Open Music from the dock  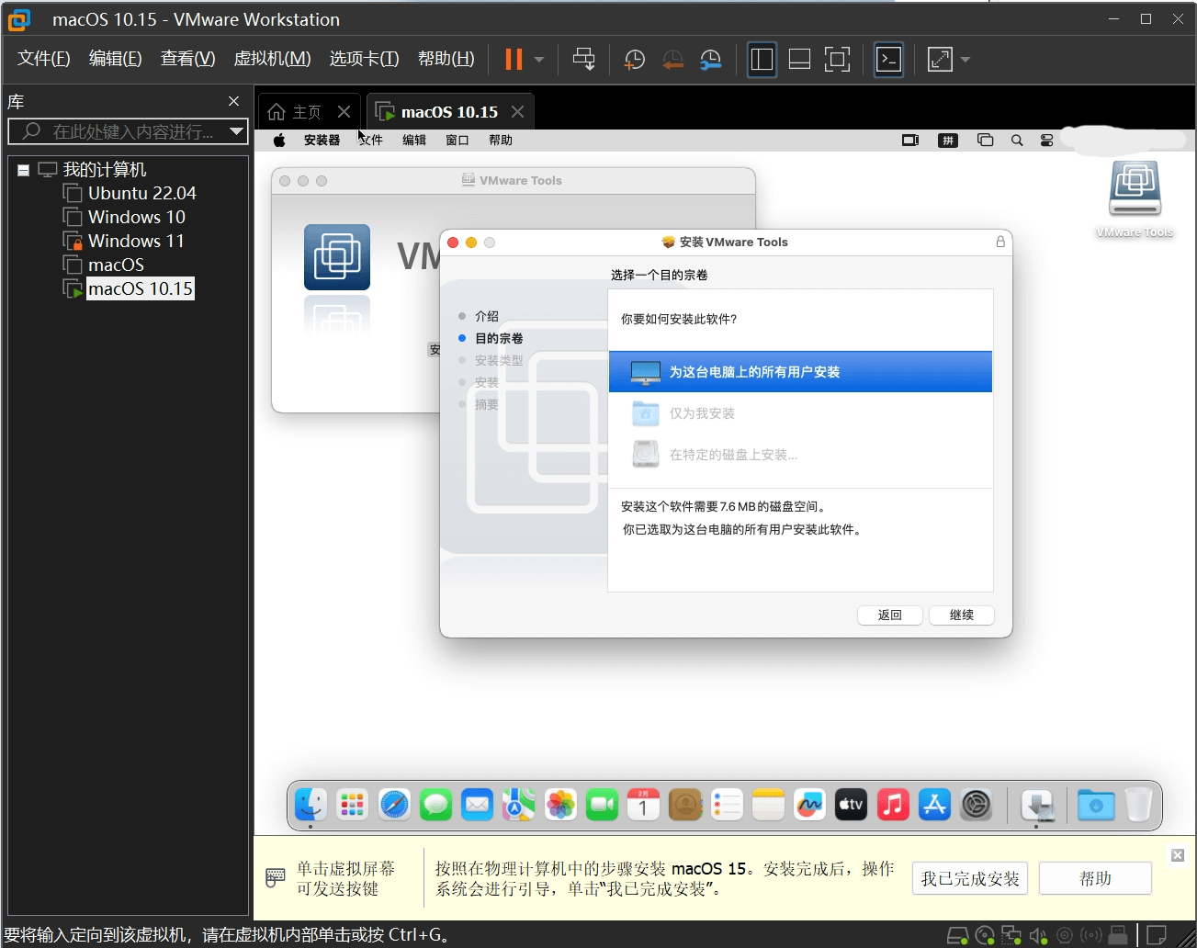click(893, 806)
